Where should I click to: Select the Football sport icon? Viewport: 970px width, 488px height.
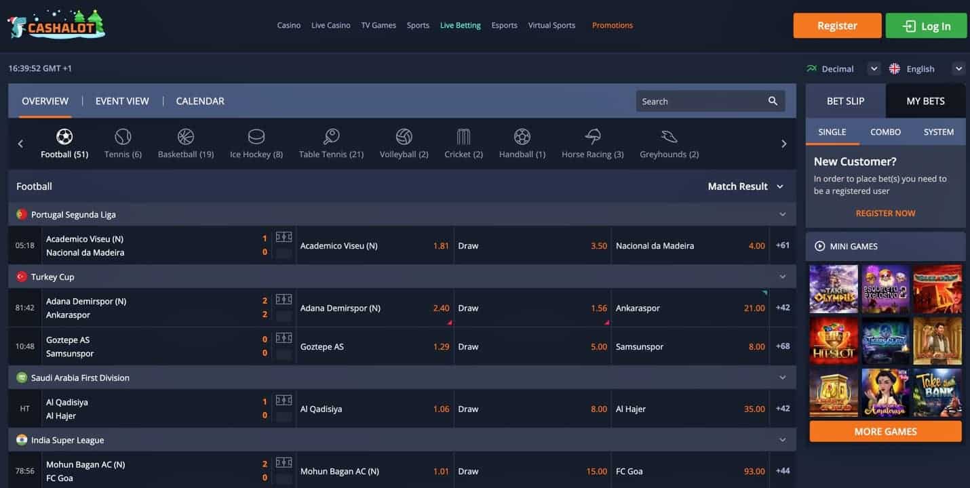tap(64, 137)
